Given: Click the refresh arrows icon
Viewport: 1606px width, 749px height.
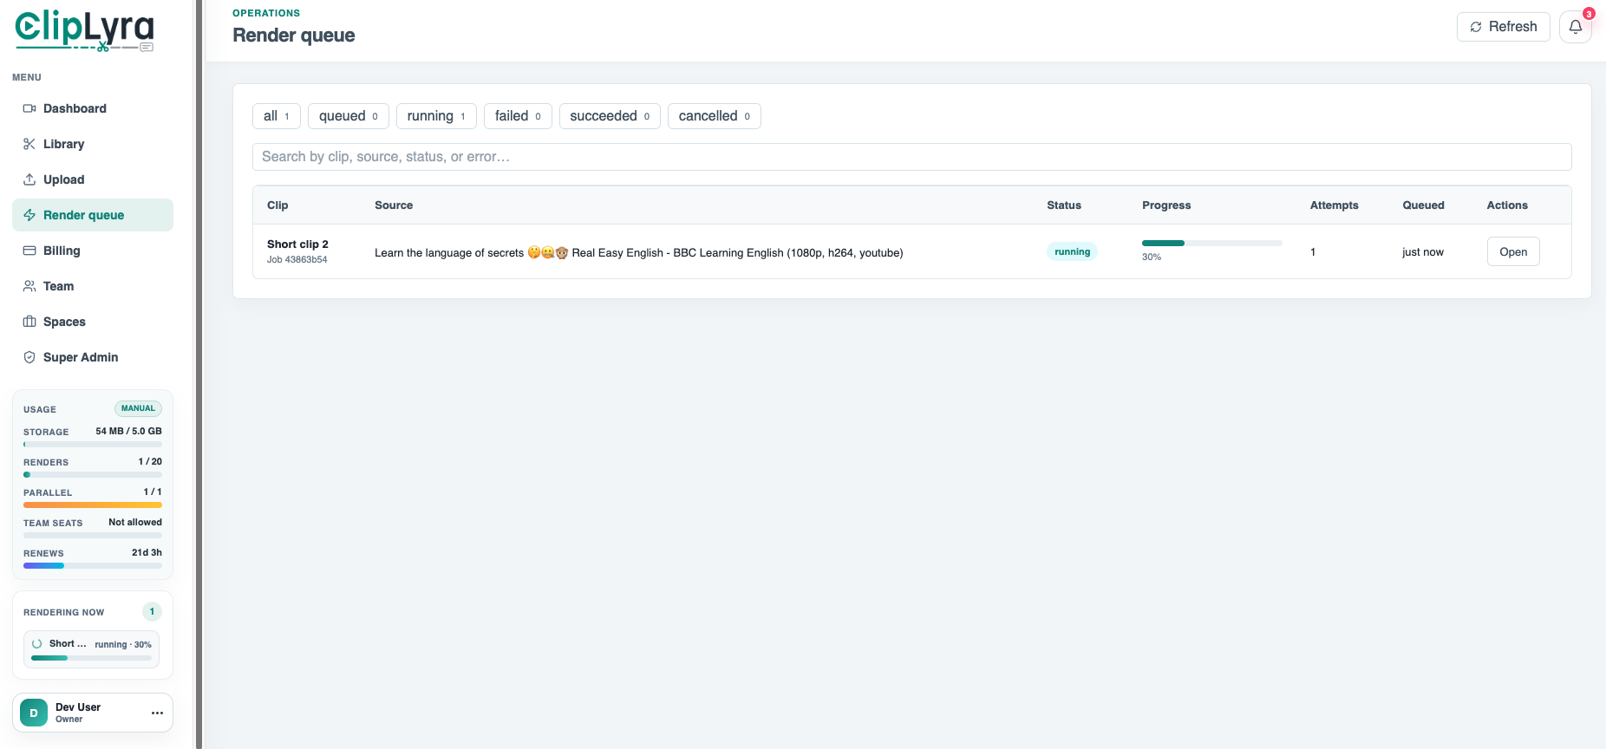Looking at the screenshot, I should (1476, 27).
